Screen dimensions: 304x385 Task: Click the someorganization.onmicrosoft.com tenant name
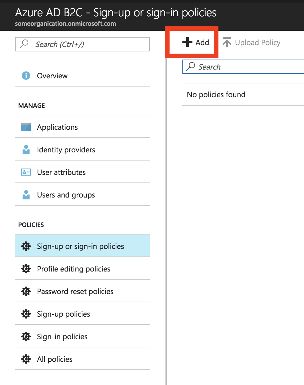point(66,24)
